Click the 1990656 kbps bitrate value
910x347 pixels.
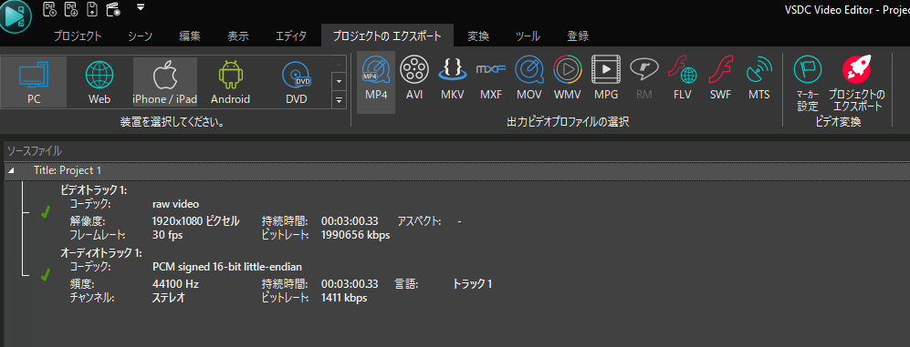355,235
